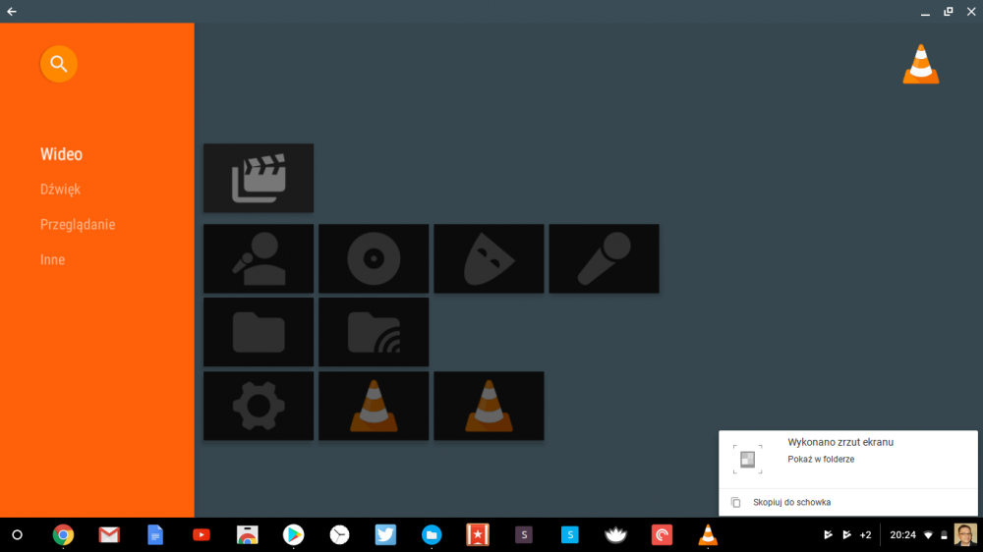Open the network folder tile
Screen dimensions: 983x552
point(374,332)
